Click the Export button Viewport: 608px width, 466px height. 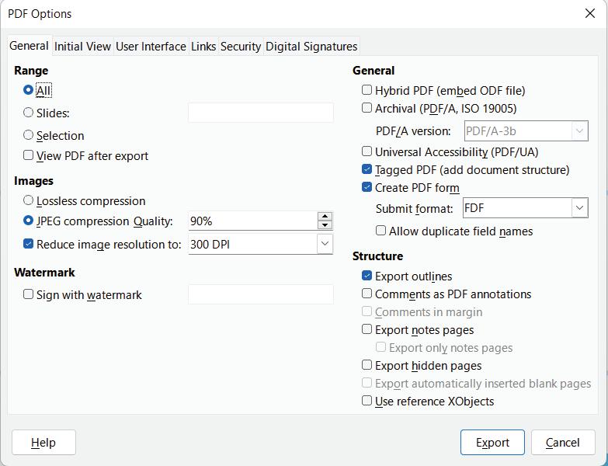pos(492,442)
